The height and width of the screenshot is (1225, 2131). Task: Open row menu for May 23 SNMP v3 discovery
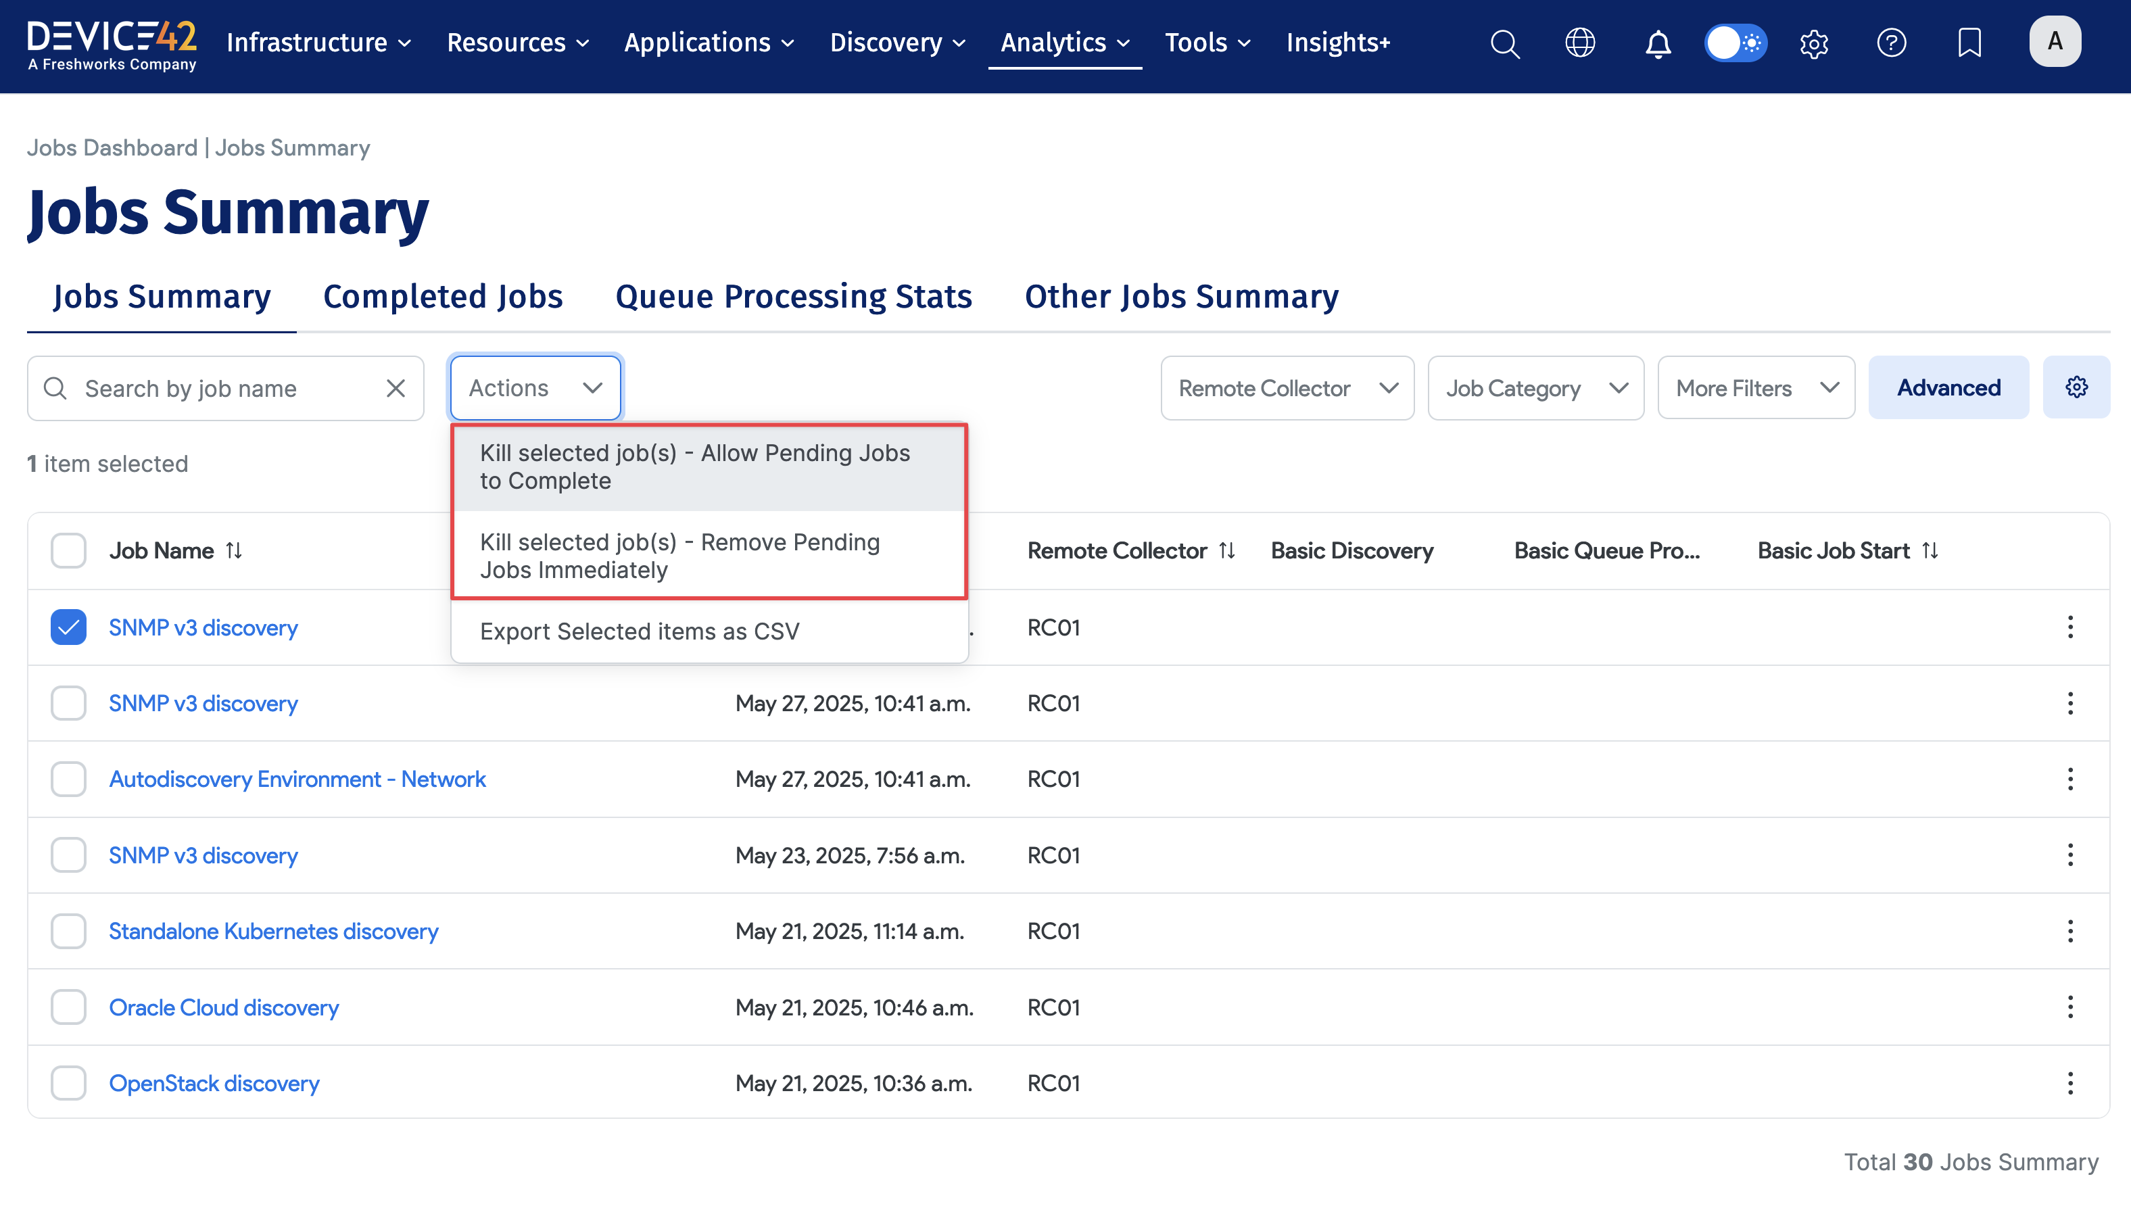(x=2069, y=855)
